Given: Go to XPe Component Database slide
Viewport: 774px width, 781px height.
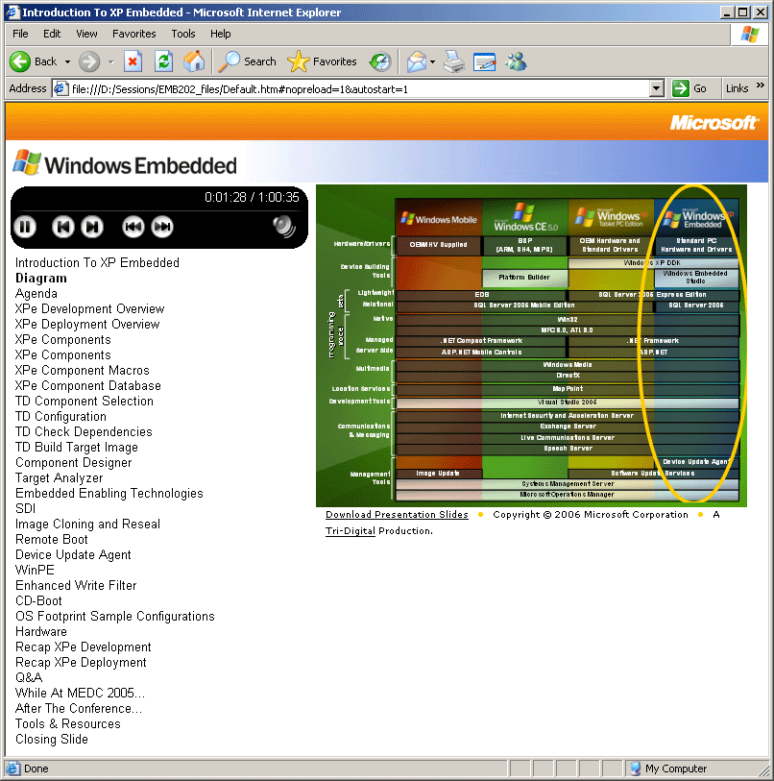Looking at the screenshot, I should (x=88, y=386).
